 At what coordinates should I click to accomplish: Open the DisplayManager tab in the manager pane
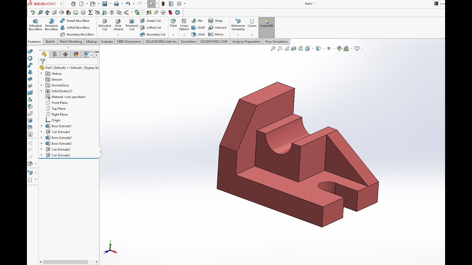(76, 54)
